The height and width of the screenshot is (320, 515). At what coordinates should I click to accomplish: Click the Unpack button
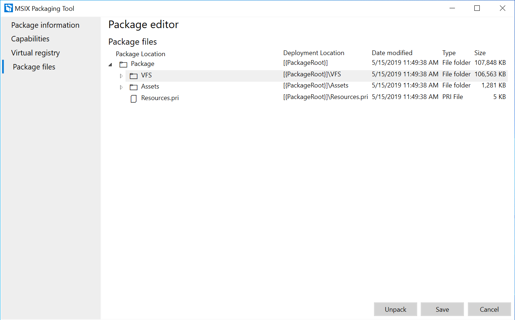point(396,309)
